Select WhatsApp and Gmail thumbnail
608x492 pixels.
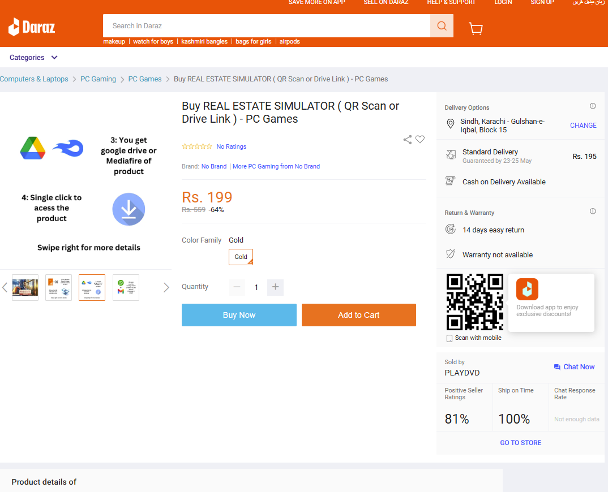point(126,287)
